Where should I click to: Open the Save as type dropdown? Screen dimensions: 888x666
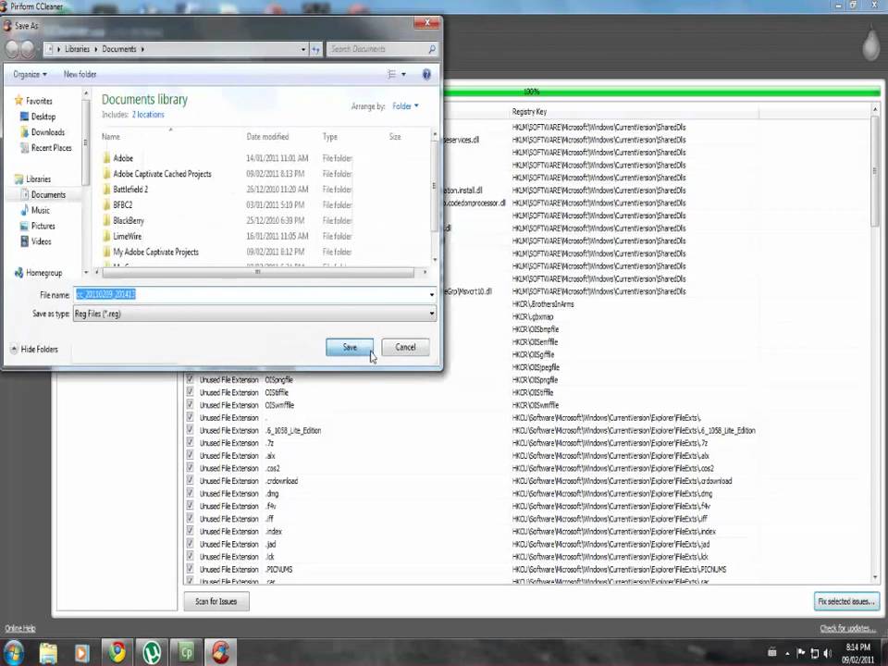254,314
